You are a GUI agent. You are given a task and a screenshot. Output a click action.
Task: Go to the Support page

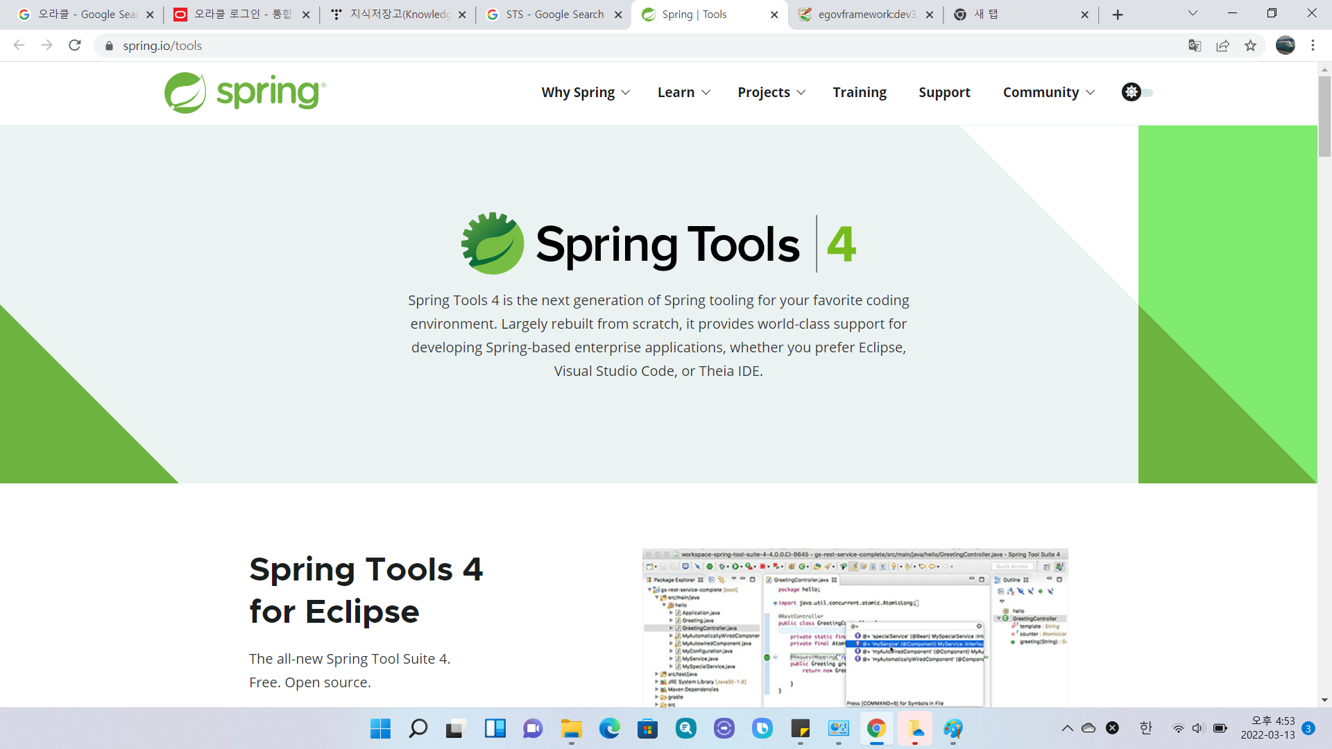[944, 92]
